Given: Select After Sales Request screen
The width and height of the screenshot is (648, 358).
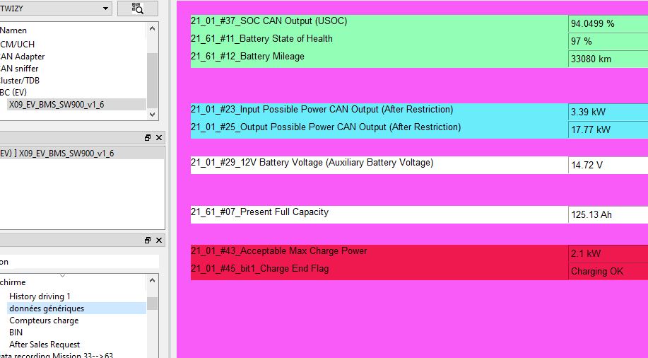Looking at the screenshot, I should coord(45,345).
